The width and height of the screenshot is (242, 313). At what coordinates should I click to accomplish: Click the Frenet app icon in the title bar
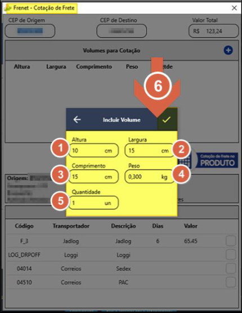click(x=8, y=8)
